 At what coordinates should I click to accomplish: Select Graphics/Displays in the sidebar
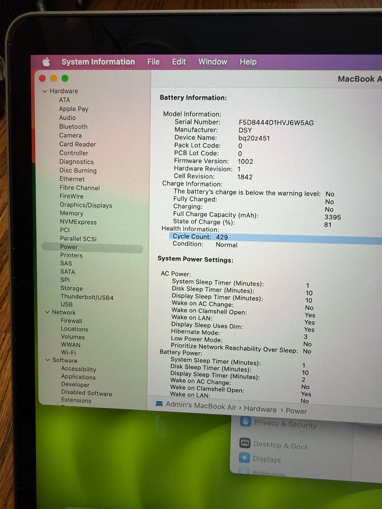pos(86,205)
